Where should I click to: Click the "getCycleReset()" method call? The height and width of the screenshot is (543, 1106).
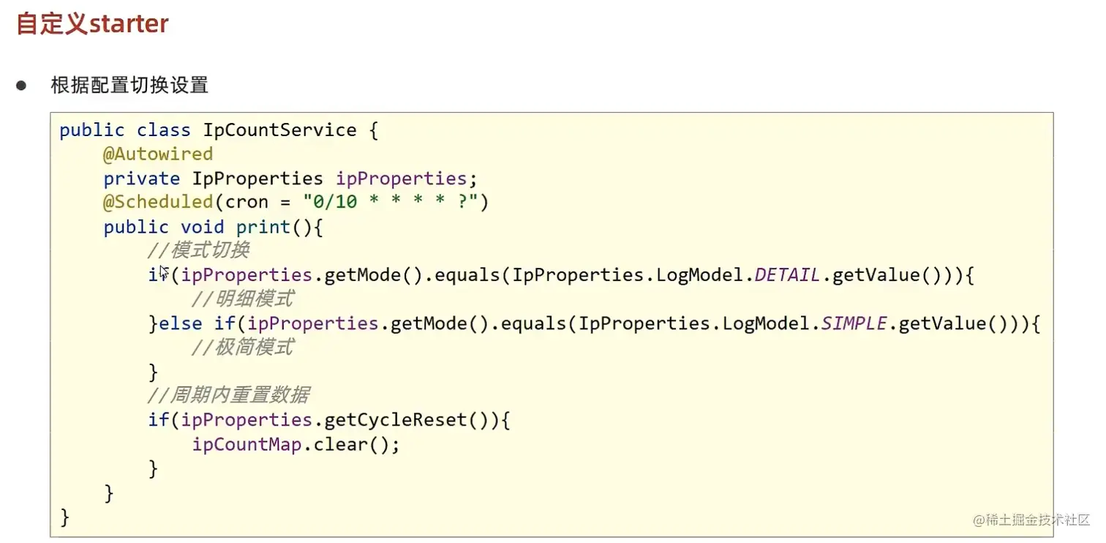tap(406, 420)
